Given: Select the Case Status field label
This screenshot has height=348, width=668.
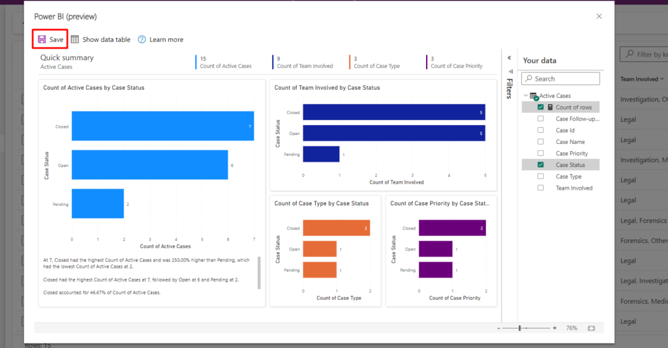Looking at the screenshot, I should pos(570,165).
